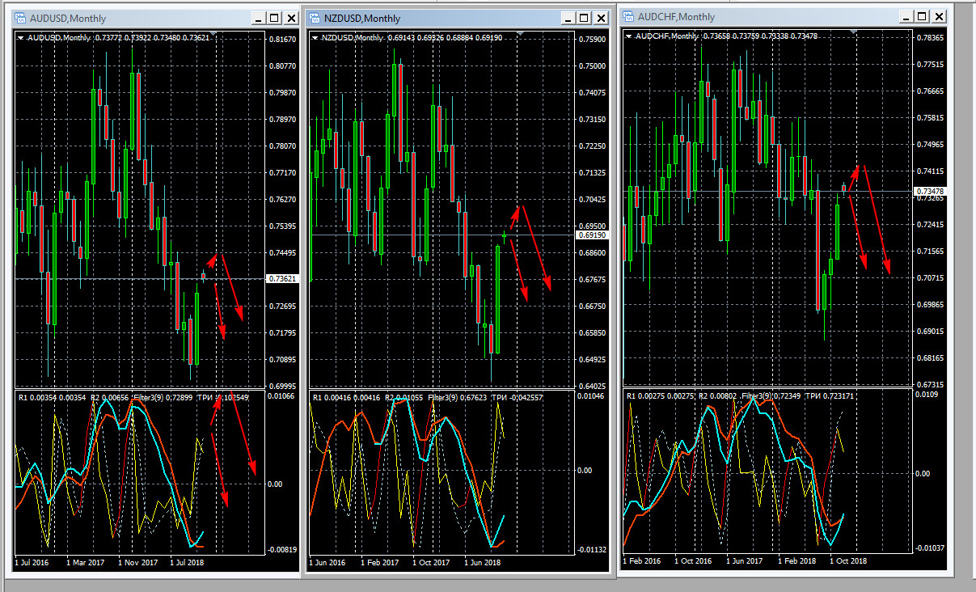Click the 1 Mar 2017 date label
Viewport: 976px width, 592px height.
coord(85,561)
